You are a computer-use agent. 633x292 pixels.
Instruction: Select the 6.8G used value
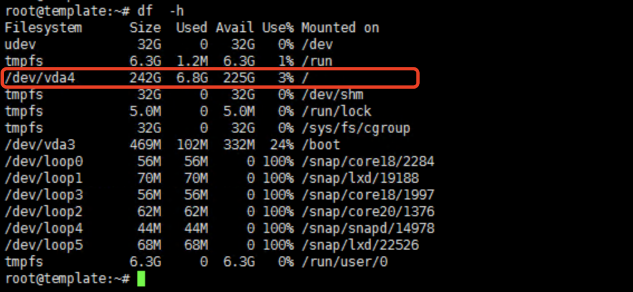(191, 78)
